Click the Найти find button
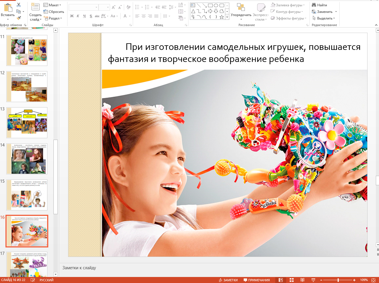 click(x=320, y=5)
